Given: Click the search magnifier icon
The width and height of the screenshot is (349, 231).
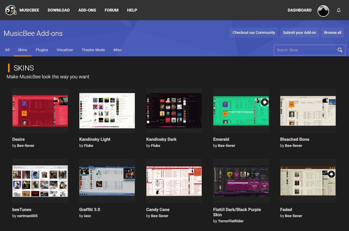Looking at the screenshot, I should (340, 50).
